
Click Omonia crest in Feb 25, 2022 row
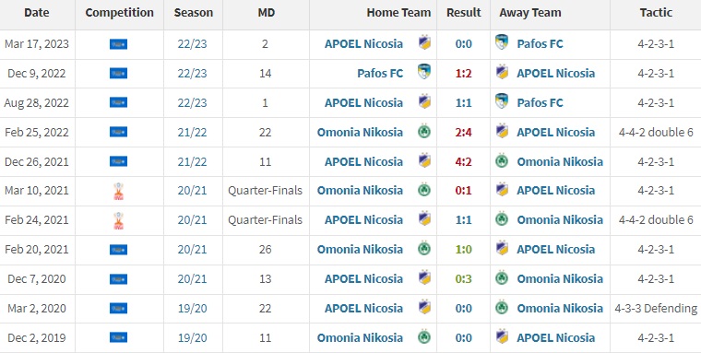click(424, 132)
